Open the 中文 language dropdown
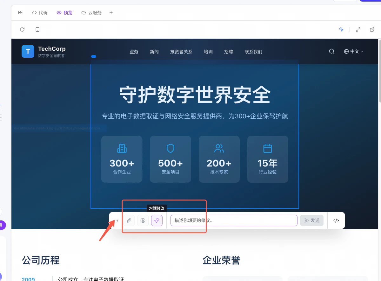 click(354, 51)
